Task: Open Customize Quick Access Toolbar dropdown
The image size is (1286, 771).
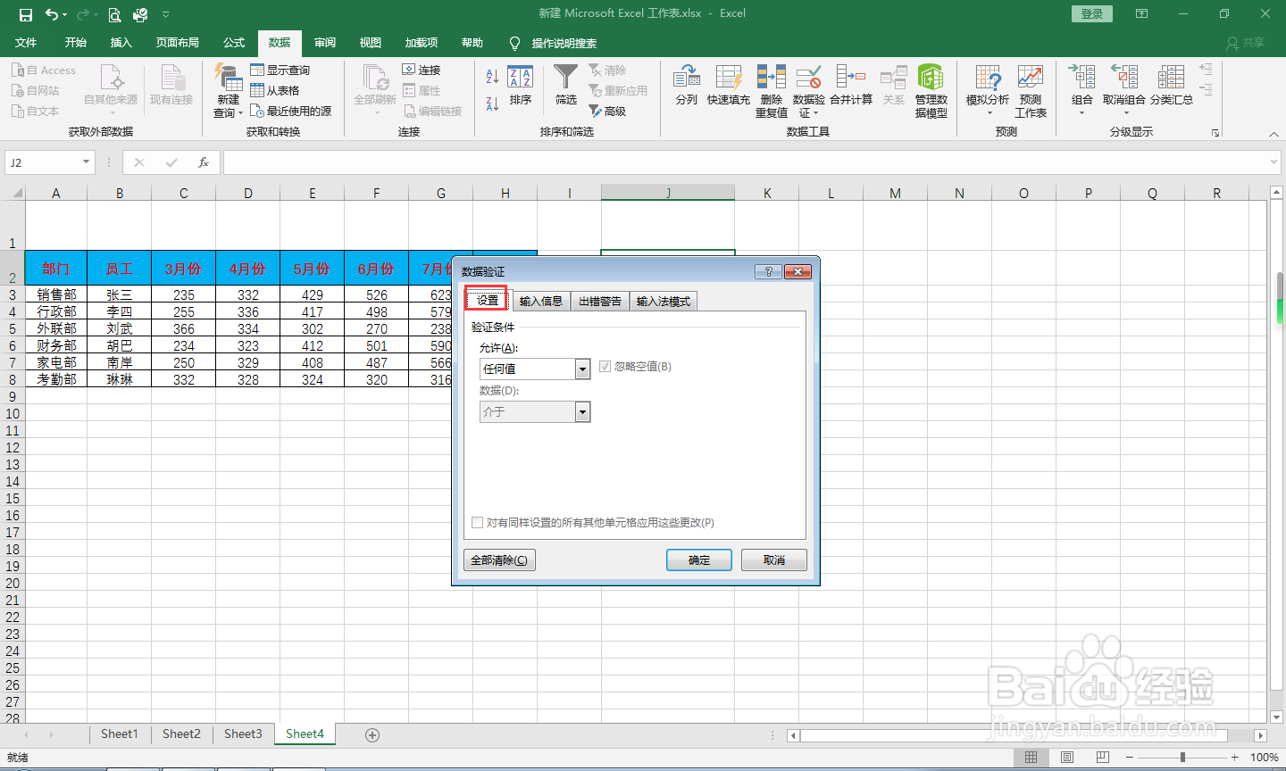Action: [166, 14]
